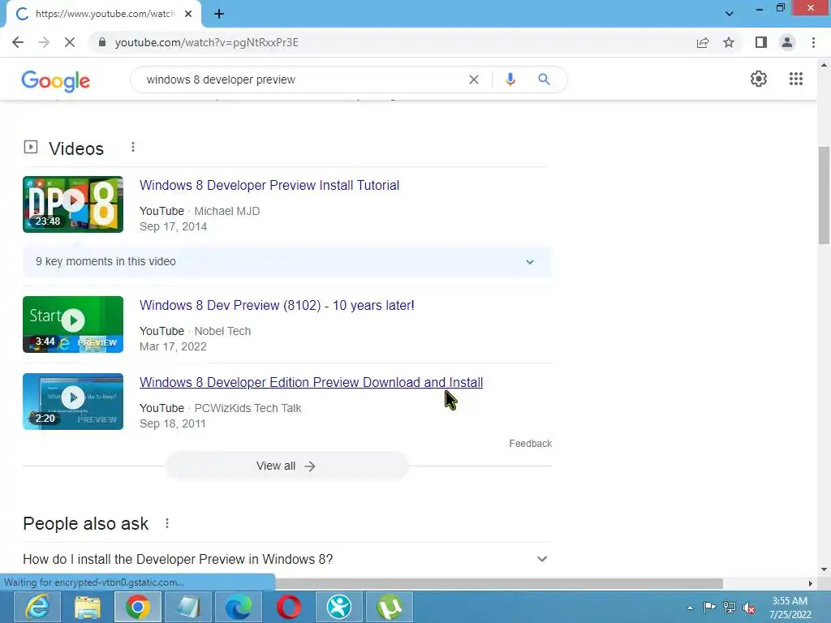Open the Google apps grid
The width and height of the screenshot is (831, 623).
click(796, 79)
